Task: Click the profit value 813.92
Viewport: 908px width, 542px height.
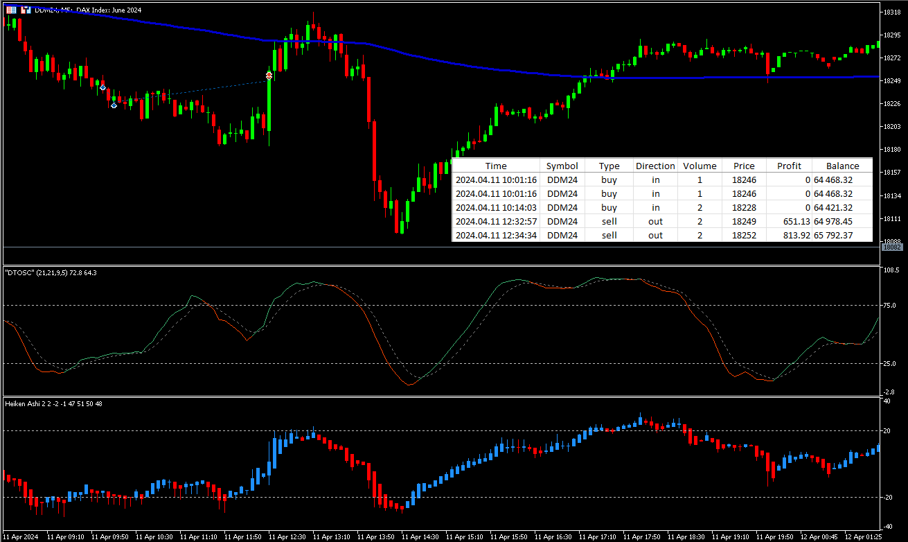Action: 795,235
